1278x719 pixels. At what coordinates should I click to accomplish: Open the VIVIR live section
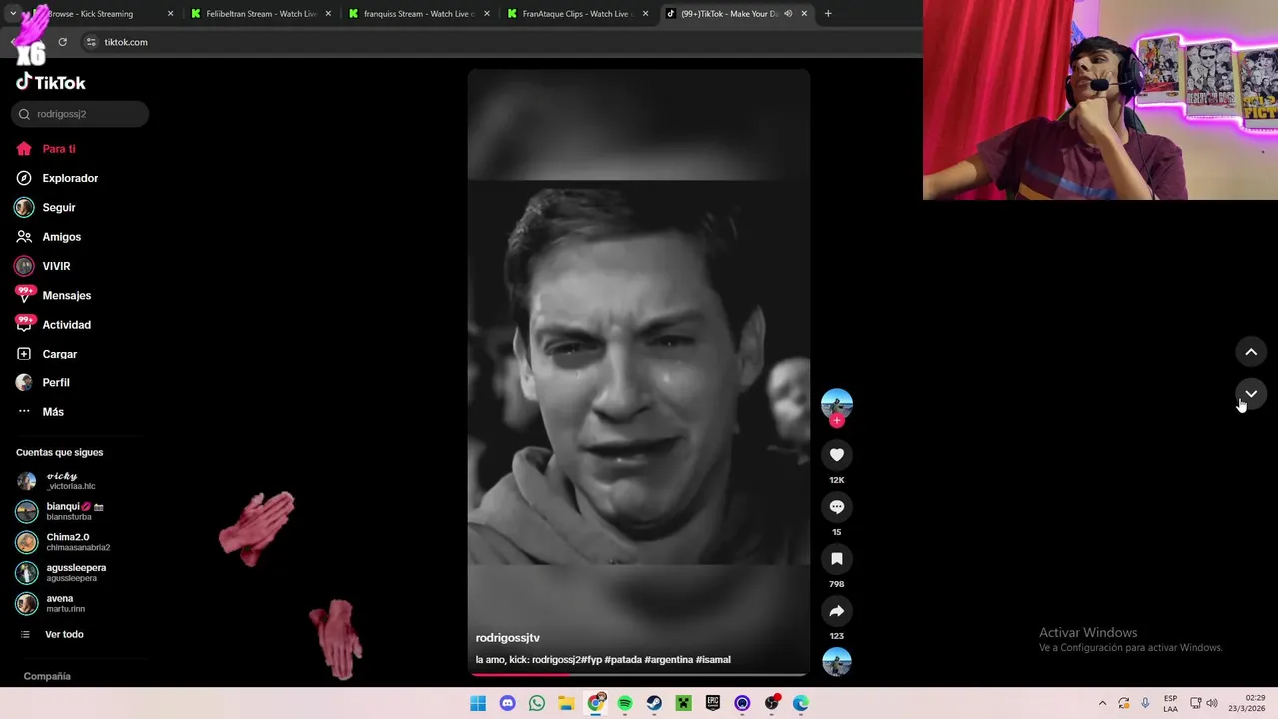click(43, 266)
